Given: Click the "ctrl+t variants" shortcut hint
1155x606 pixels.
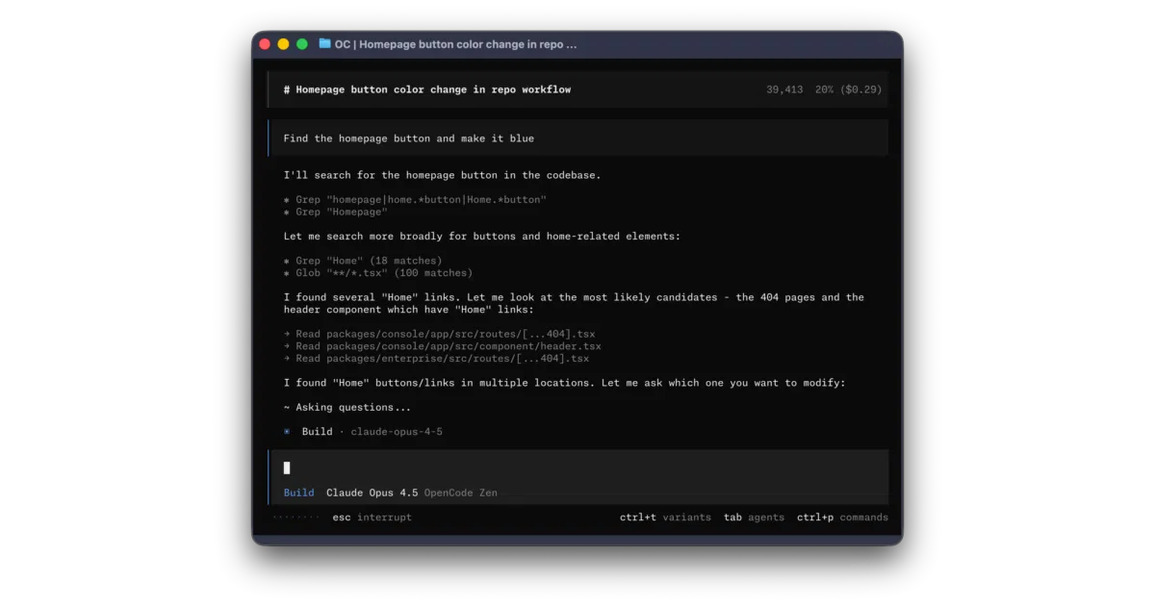Looking at the screenshot, I should tap(665, 518).
